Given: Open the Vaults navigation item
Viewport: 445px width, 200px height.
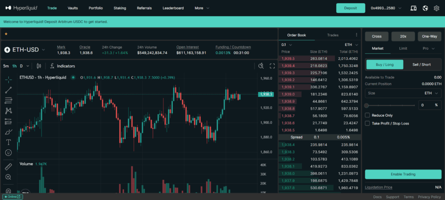Looking at the screenshot, I should tap(72, 8).
